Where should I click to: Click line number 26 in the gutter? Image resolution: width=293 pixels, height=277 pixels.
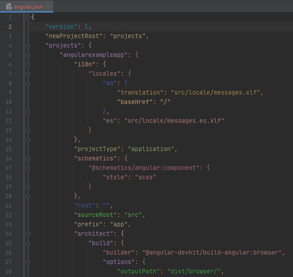click(x=9, y=253)
